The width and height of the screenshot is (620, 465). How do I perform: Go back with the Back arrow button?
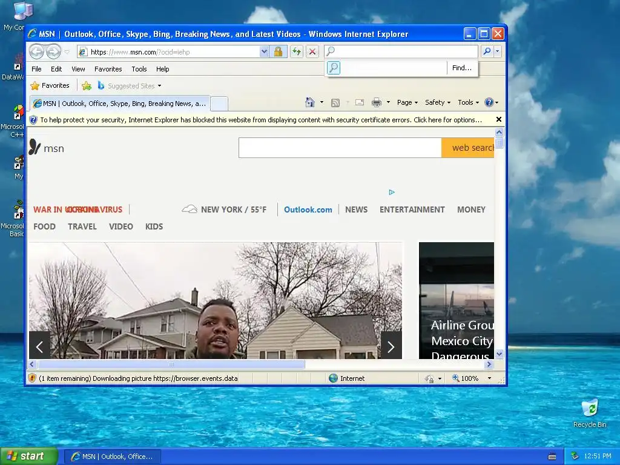(x=37, y=51)
